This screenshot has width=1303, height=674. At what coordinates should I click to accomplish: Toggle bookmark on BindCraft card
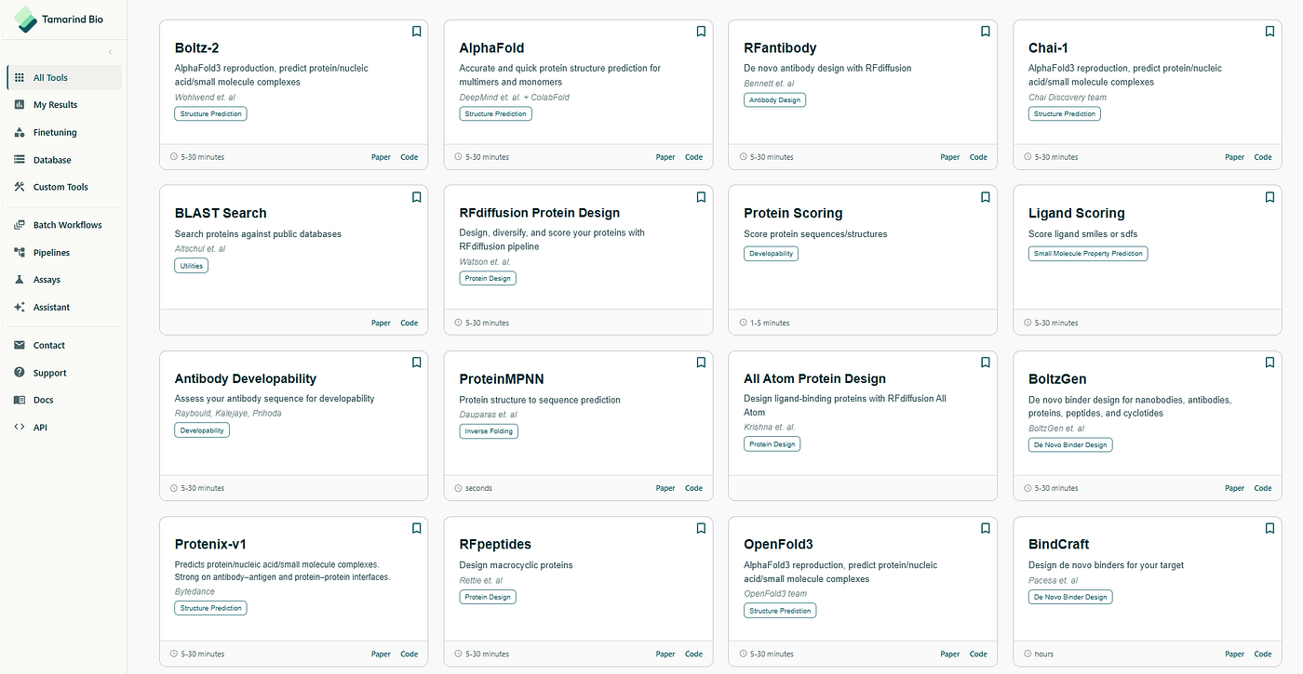click(x=1270, y=528)
